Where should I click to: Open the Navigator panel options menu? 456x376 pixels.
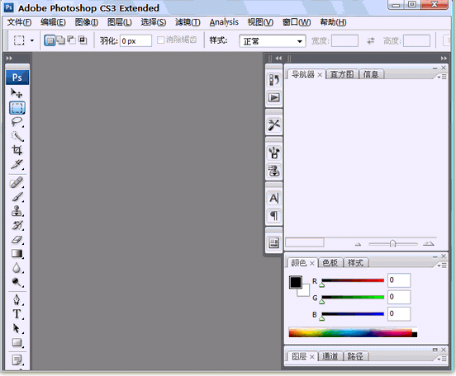point(442,77)
